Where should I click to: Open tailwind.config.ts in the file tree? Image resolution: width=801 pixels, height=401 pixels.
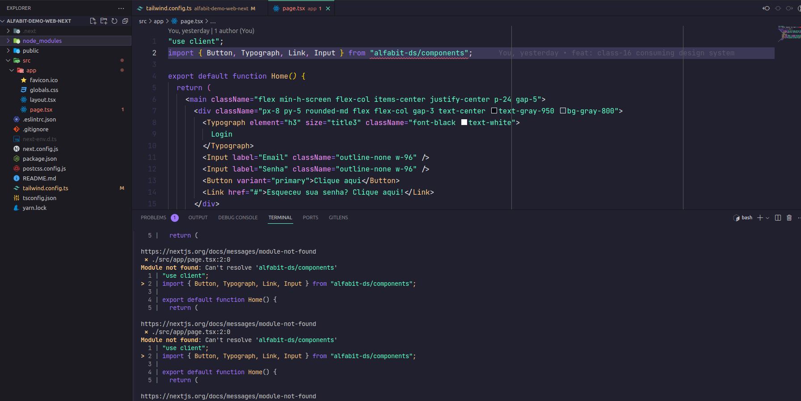coord(66,188)
